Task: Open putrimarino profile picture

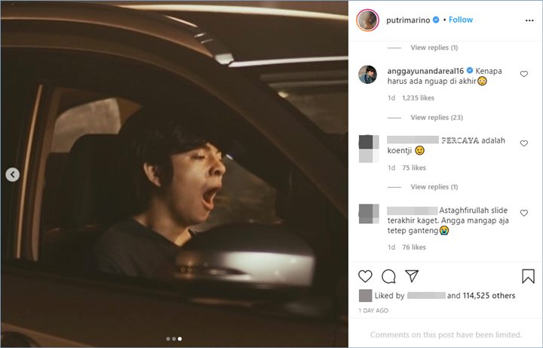Action: 367,20
